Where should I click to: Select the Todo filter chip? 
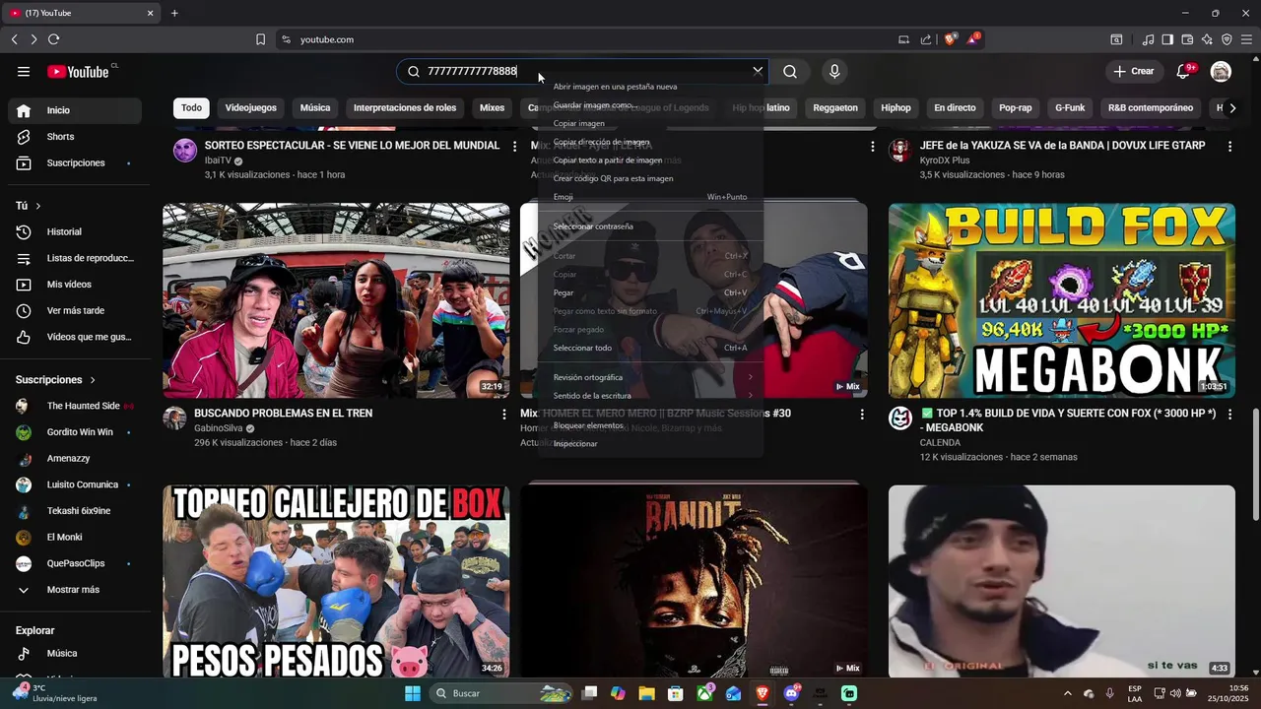coord(191,107)
